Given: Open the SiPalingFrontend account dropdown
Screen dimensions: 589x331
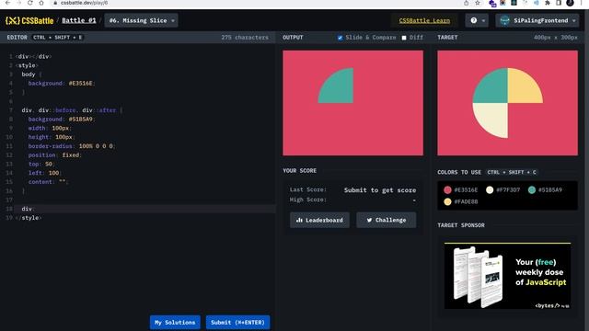Looking at the screenshot, I should 537,20.
